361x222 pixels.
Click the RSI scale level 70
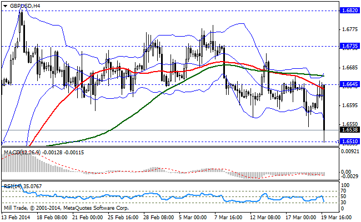tap(343, 191)
